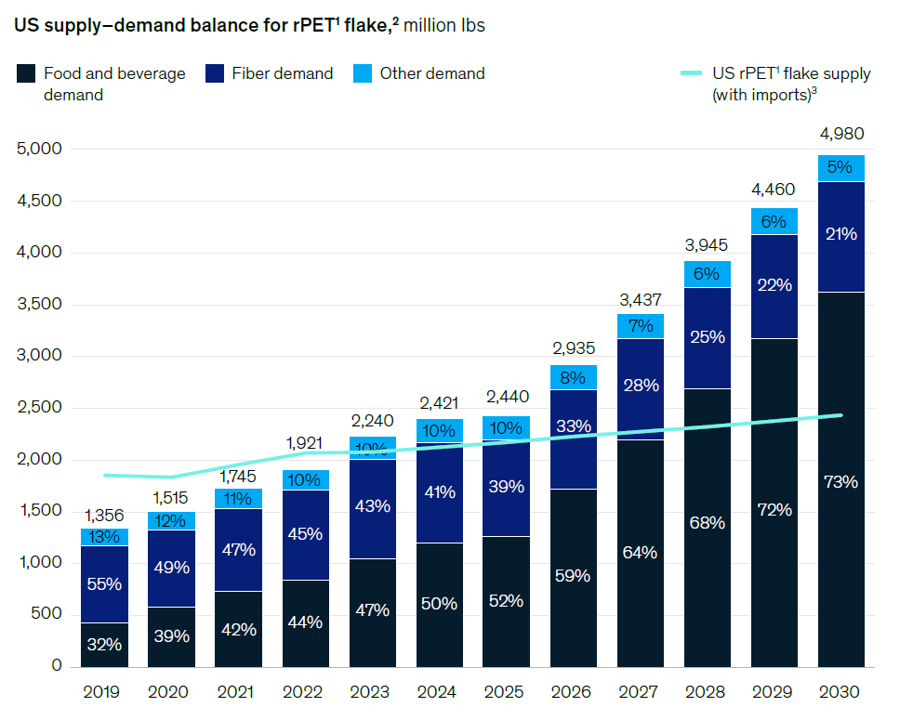
Task: Click the 3,945 total for 2028
Action: click(x=707, y=245)
